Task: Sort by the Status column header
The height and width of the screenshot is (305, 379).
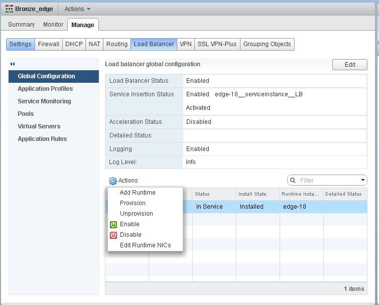Action: click(214, 194)
